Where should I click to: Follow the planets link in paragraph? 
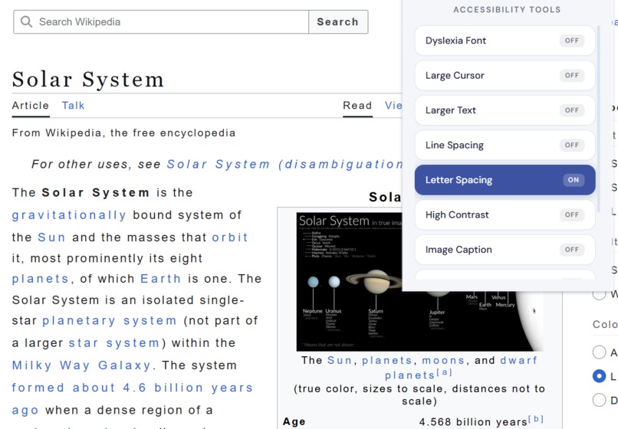(40, 279)
